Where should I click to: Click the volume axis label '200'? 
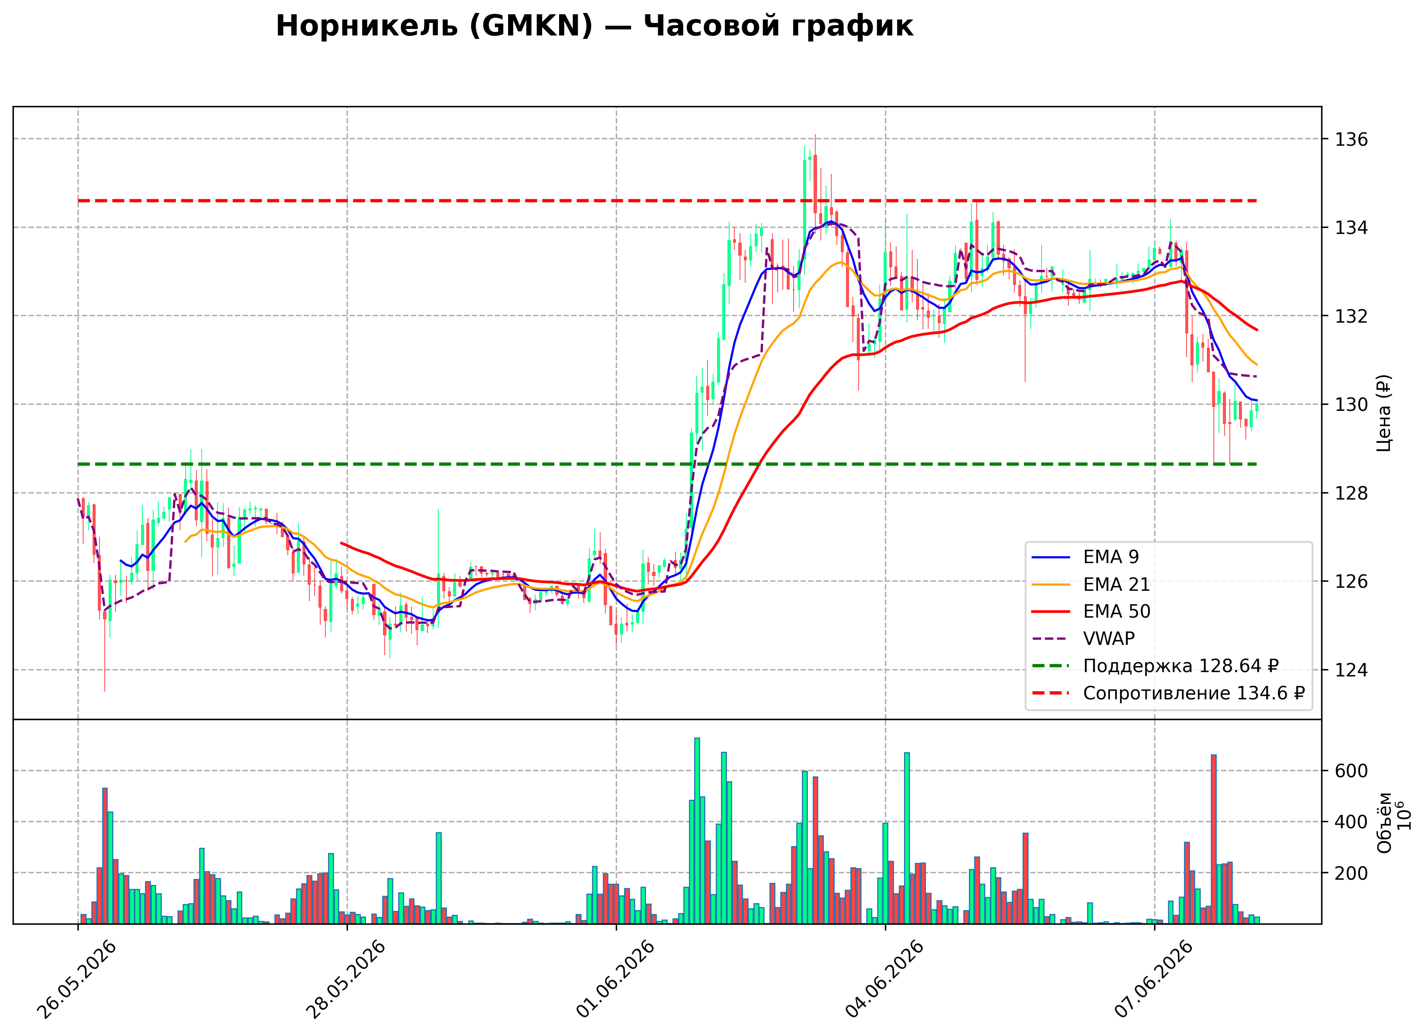1352,873
